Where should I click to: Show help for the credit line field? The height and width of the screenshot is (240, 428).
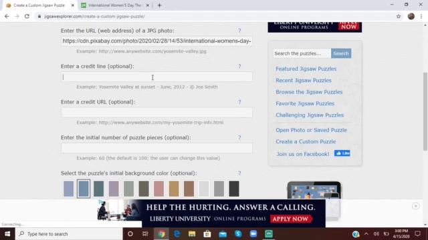click(x=239, y=66)
